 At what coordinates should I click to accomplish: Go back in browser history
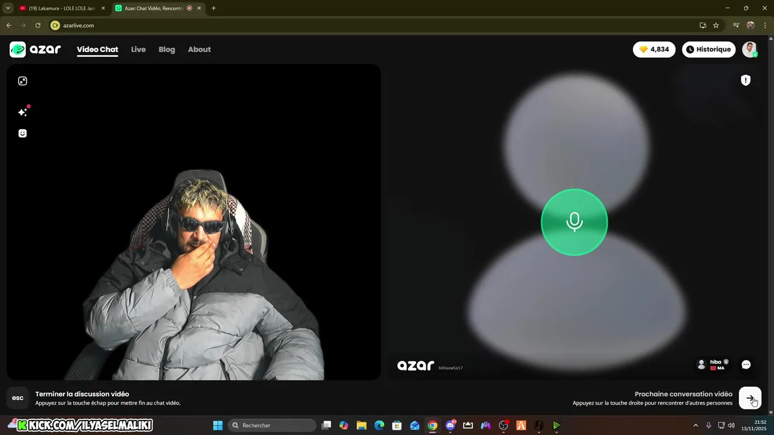(9, 25)
